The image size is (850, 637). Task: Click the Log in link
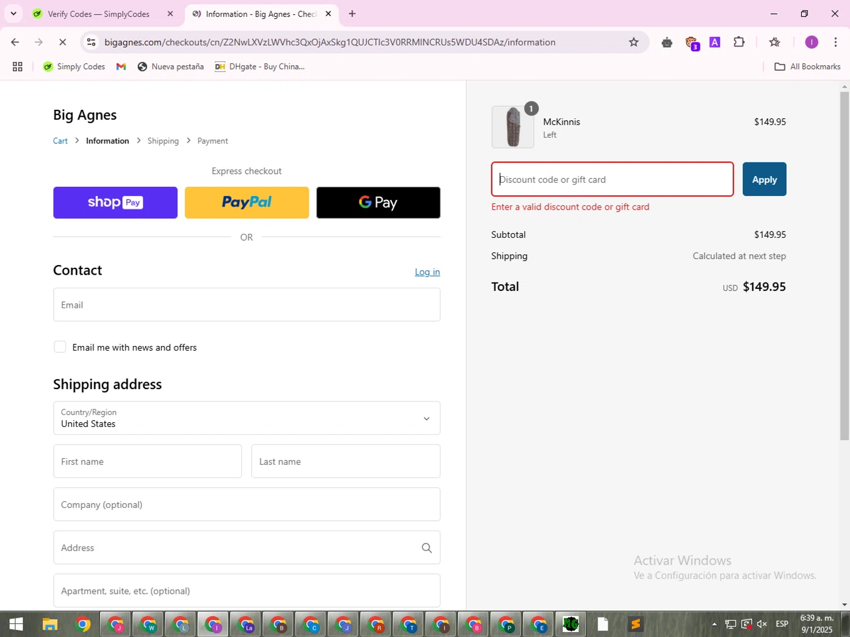coord(427,272)
